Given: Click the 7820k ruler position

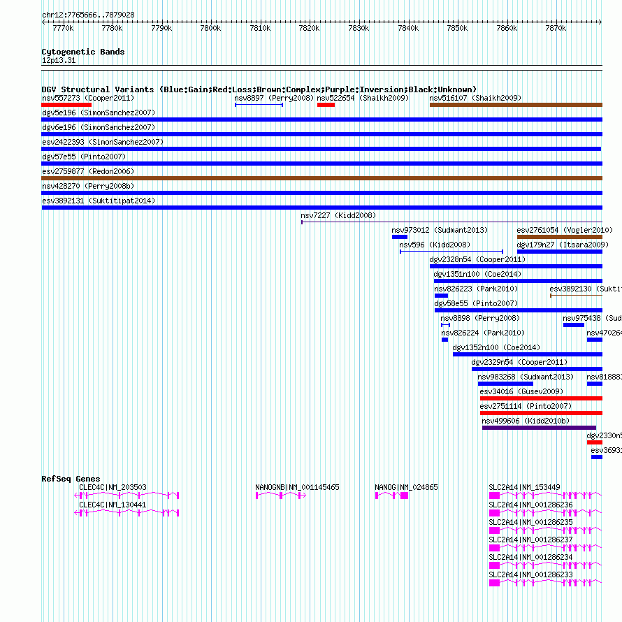Looking at the screenshot, I should click(309, 28).
